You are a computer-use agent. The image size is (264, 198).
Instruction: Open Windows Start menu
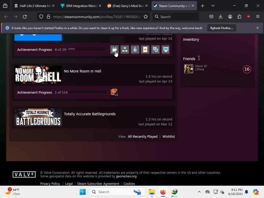point(82,192)
